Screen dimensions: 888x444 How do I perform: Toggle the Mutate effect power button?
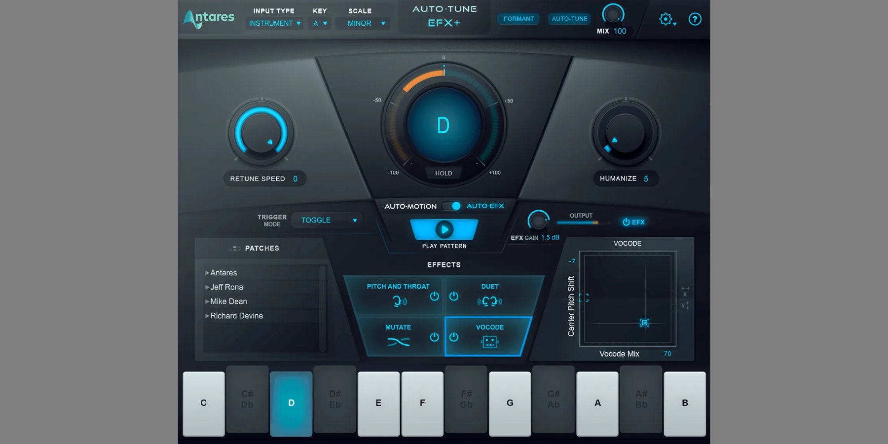434,337
